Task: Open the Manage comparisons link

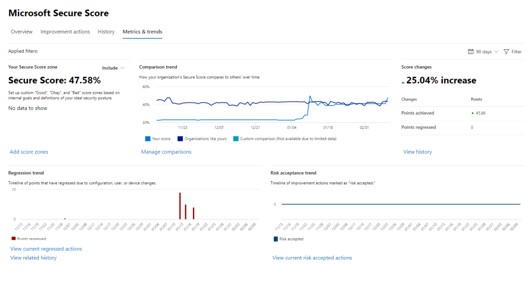Action: tap(166, 152)
